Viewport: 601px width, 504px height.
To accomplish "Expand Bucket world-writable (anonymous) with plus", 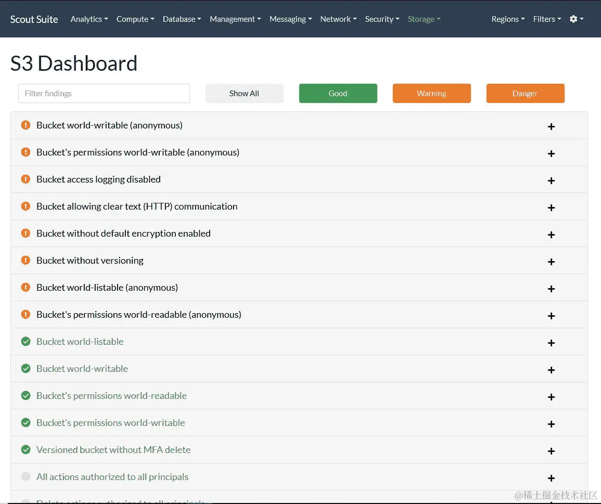I will pos(551,126).
